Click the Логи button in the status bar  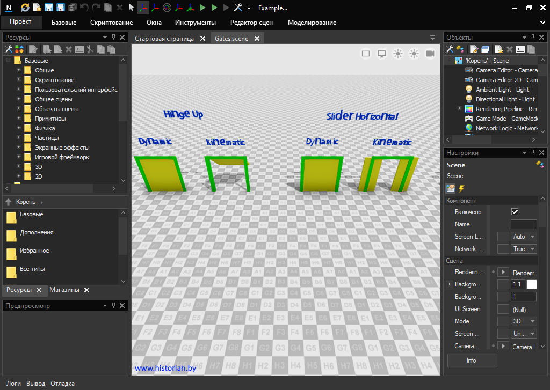(14, 384)
